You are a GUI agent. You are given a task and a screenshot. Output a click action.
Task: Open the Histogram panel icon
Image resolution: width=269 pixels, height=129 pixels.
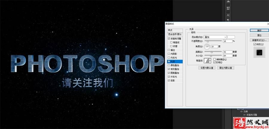coord(228,1)
